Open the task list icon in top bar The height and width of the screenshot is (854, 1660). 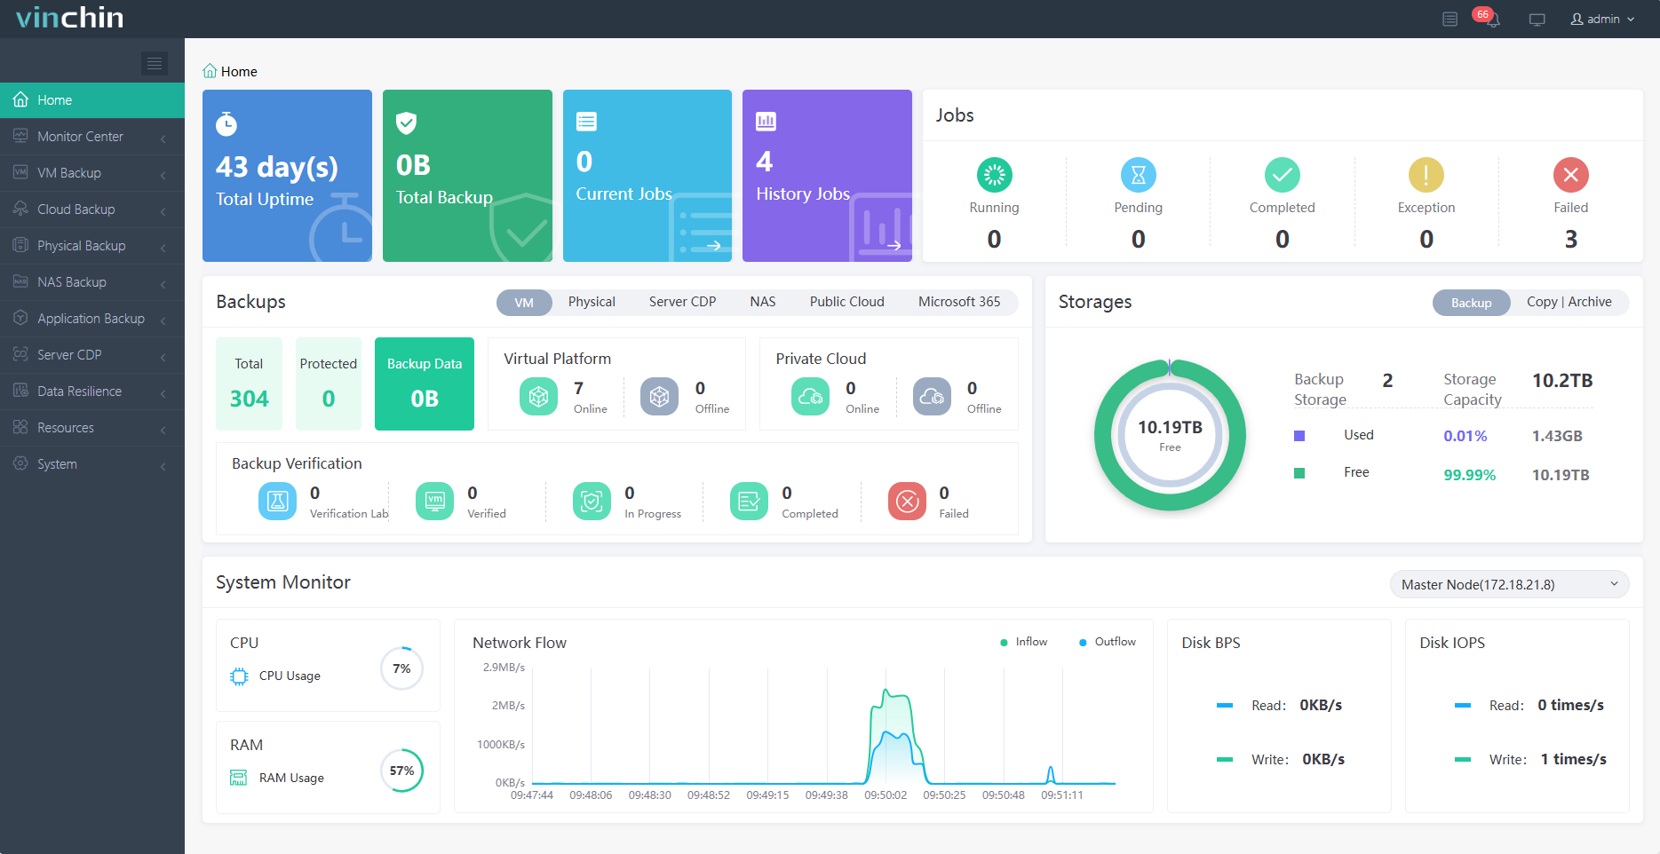click(1450, 19)
